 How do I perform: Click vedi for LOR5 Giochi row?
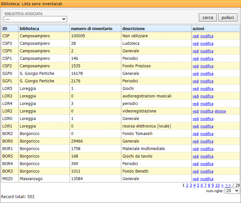pos(196,89)
